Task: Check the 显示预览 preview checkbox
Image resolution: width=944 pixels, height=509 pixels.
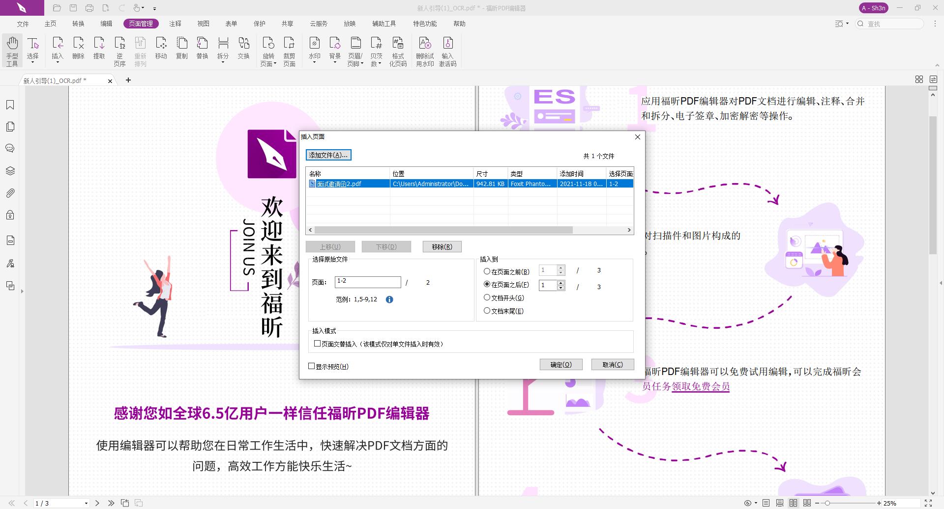Action: point(311,366)
